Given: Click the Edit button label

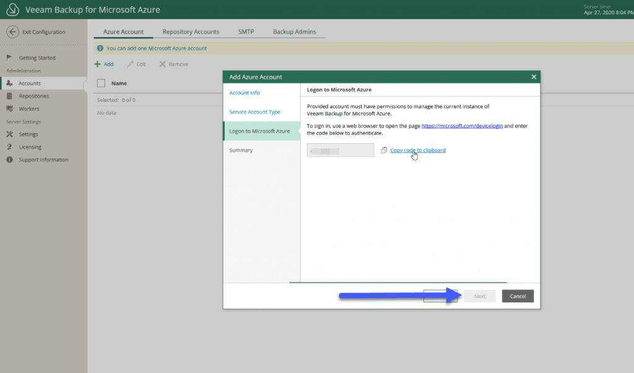Looking at the screenshot, I should (x=141, y=64).
